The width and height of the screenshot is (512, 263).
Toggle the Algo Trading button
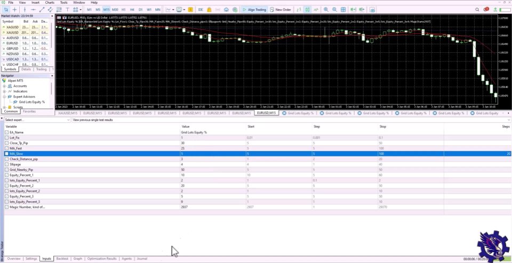tap(254, 10)
